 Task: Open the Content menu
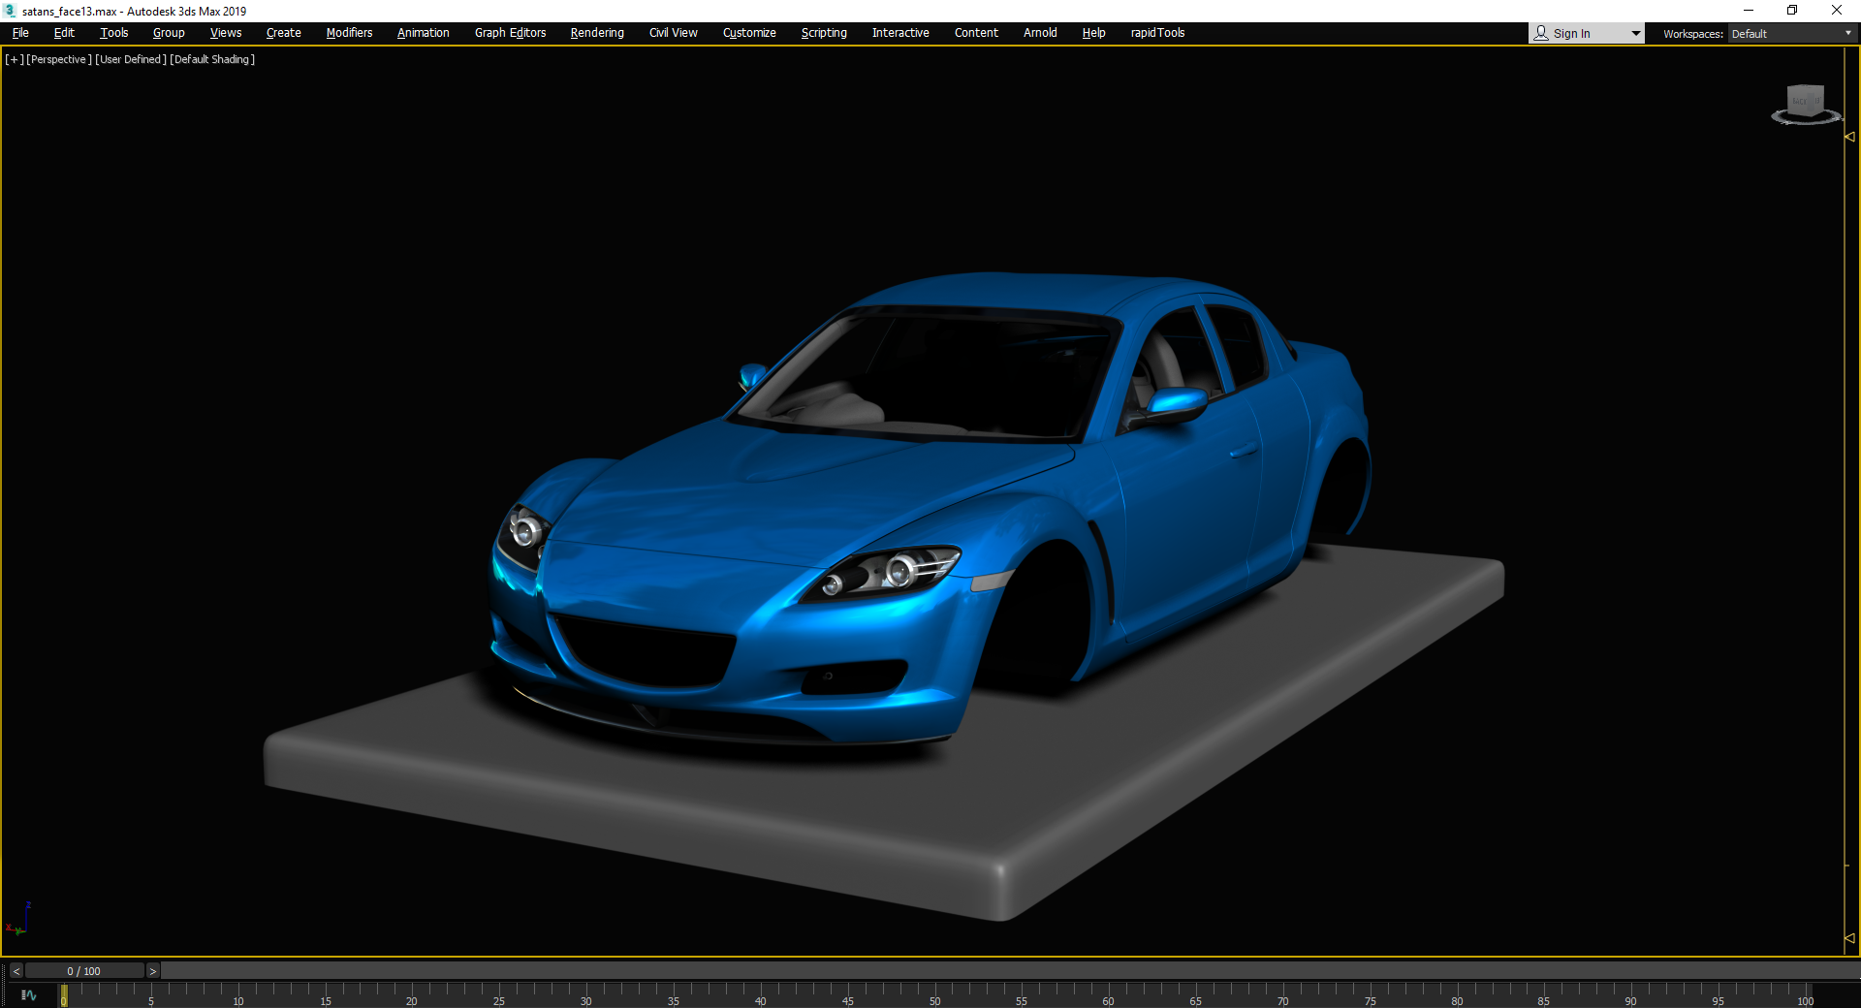(x=976, y=33)
